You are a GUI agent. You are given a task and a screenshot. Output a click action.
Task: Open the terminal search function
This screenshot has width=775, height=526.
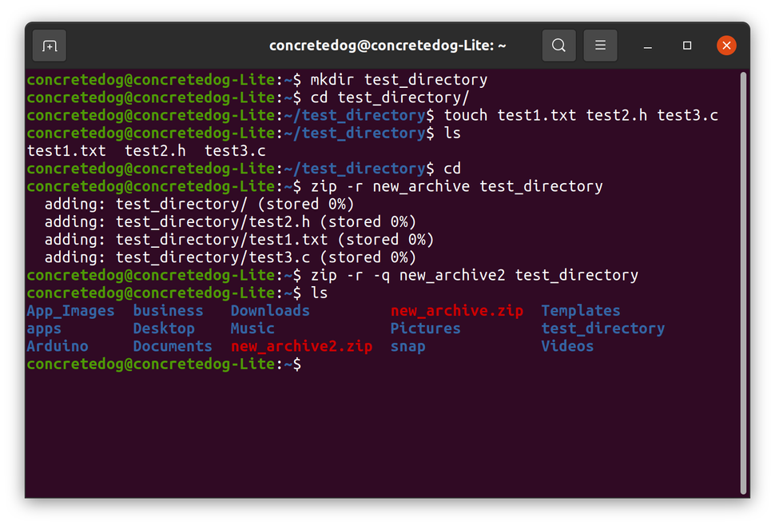coord(558,46)
